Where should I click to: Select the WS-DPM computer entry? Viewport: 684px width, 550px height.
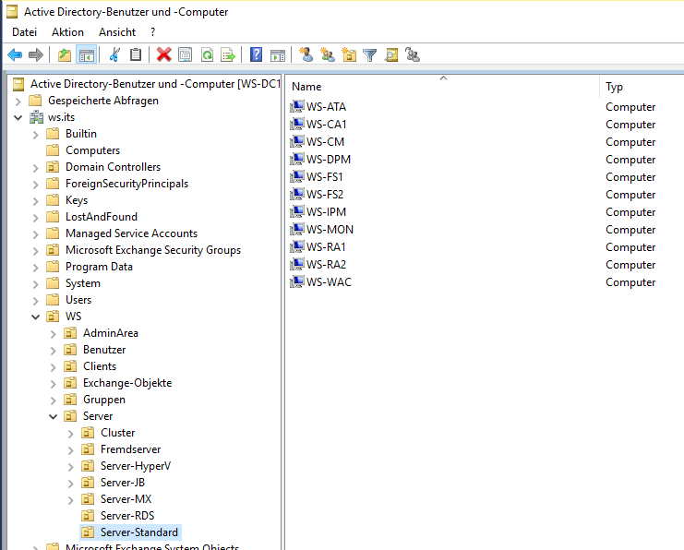[x=328, y=160]
